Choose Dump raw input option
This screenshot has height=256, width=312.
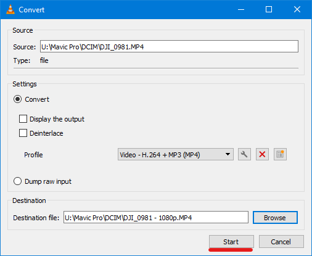click(x=17, y=181)
